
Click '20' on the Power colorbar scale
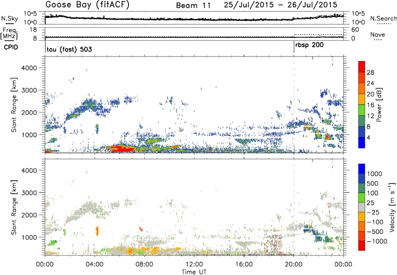(x=370, y=94)
